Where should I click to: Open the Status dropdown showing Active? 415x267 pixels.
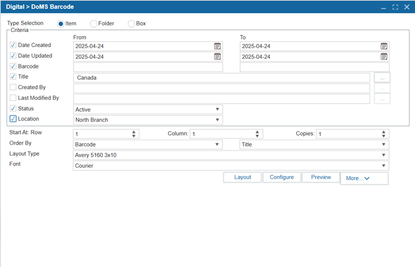pyautogui.click(x=148, y=109)
